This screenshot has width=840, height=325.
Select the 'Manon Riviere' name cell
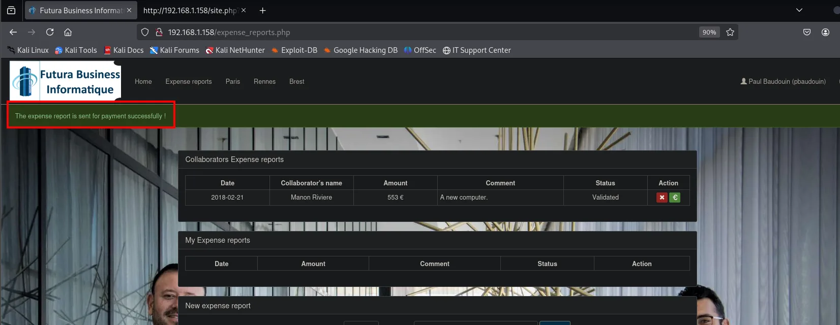pyautogui.click(x=311, y=198)
